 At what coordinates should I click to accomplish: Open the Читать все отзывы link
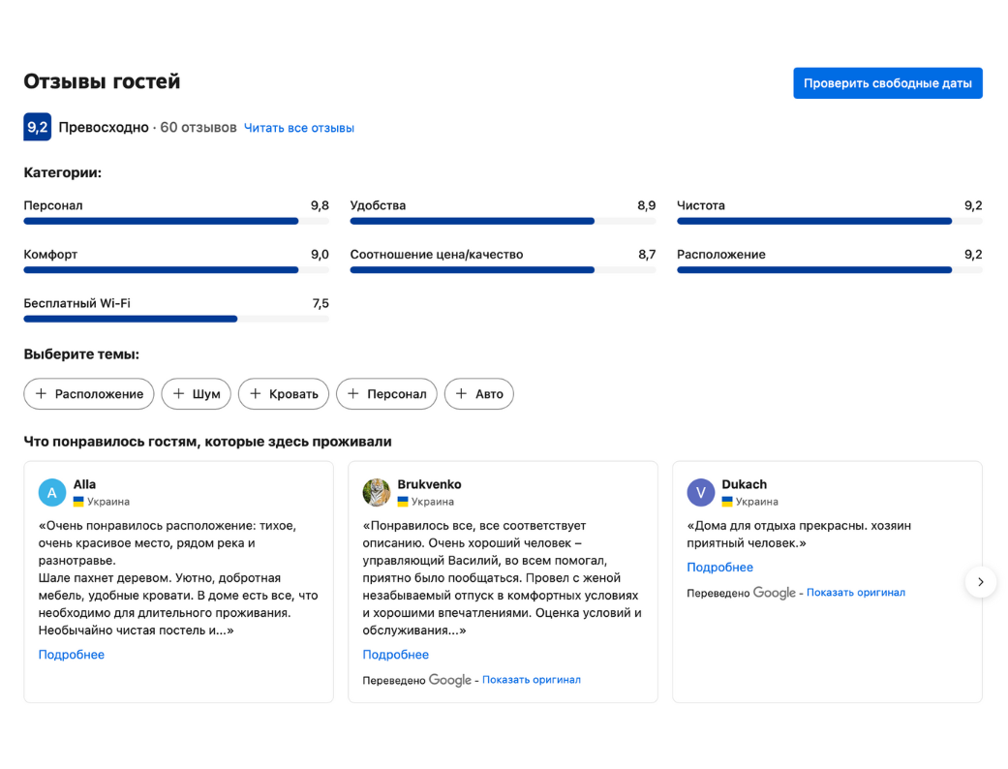coord(299,128)
